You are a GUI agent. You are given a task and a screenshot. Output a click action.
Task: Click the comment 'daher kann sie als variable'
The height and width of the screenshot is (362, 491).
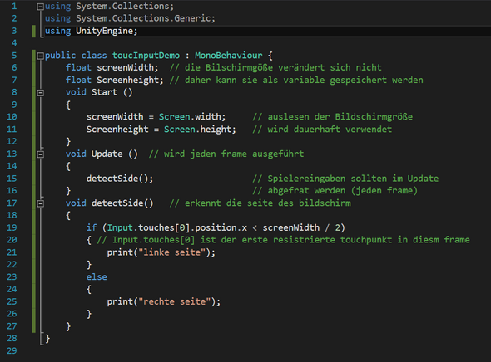click(x=255, y=81)
